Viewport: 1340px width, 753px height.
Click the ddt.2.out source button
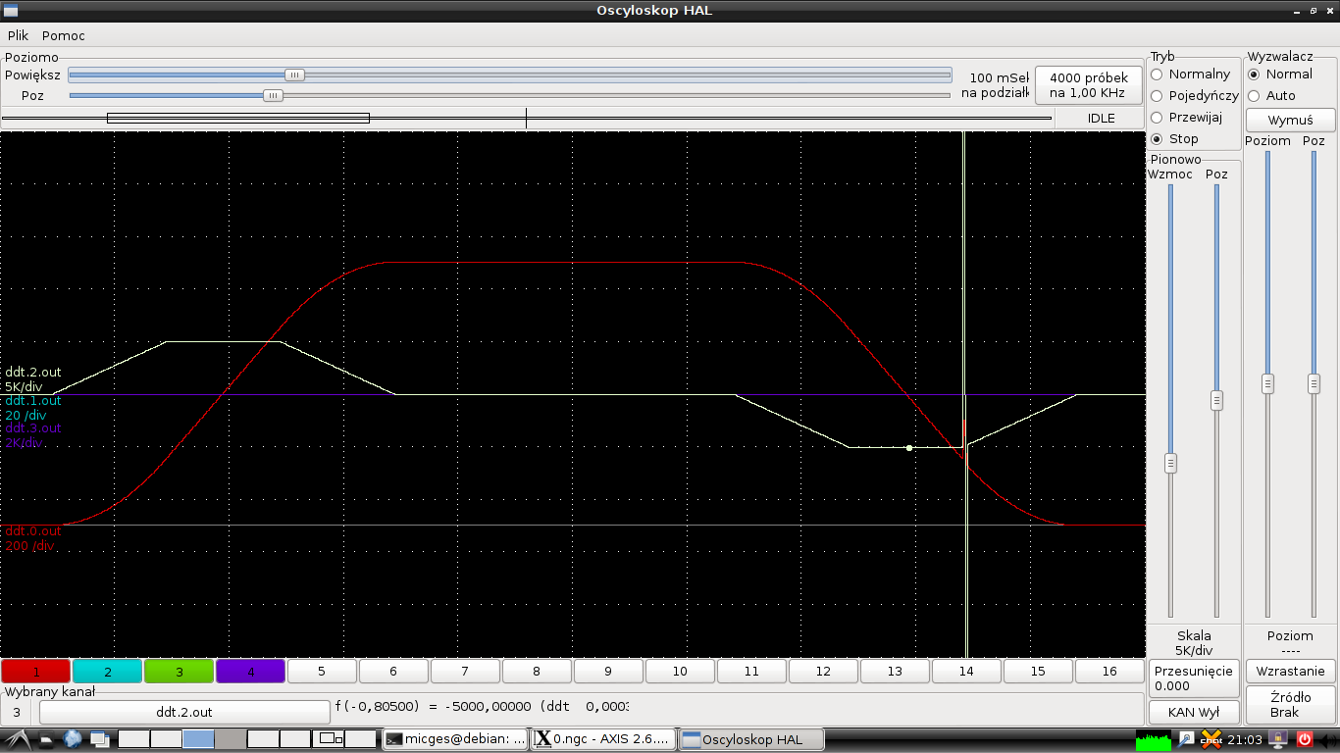[184, 712]
